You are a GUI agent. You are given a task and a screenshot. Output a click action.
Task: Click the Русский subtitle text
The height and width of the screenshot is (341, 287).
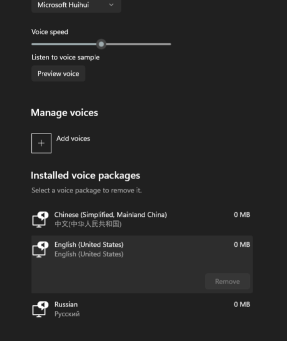point(67,314)
